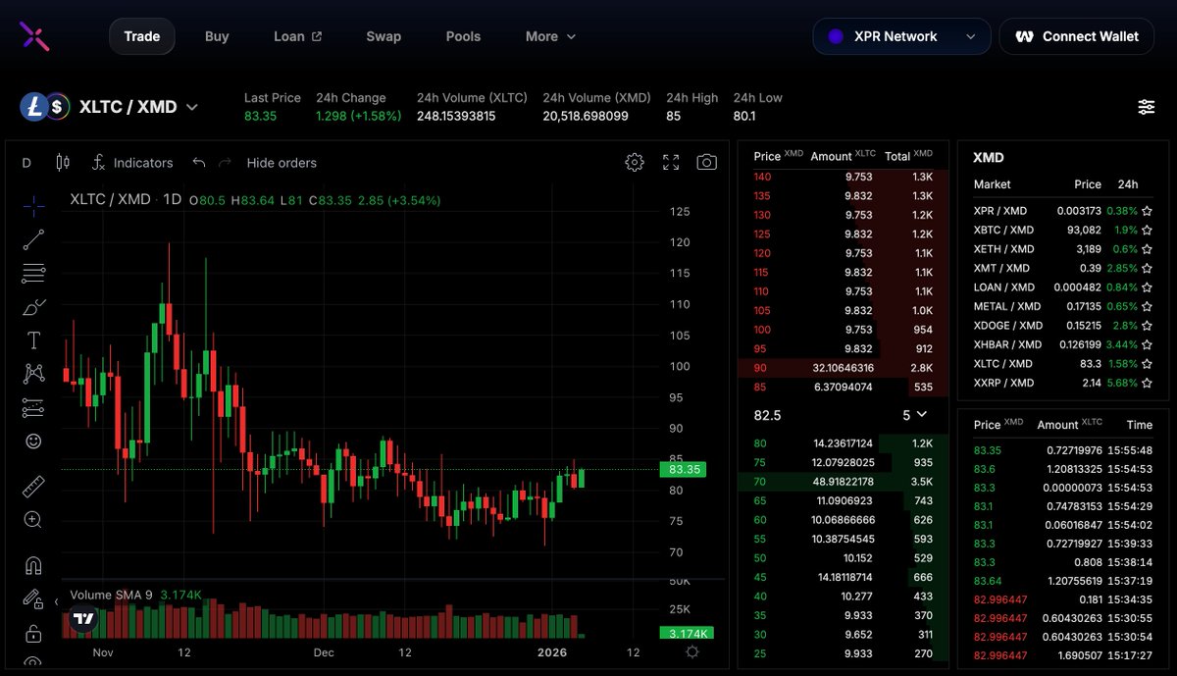Viewport: 1177px width, 676px height.
Task: Select the ruler measure tool
Action: tap(33, 487)
